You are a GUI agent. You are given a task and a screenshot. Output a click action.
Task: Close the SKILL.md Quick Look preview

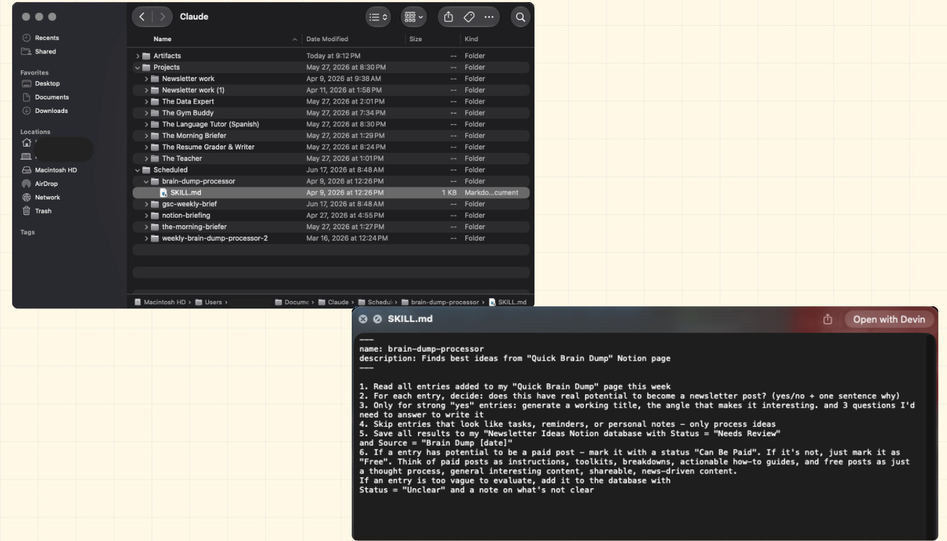(x=363, y=319)
